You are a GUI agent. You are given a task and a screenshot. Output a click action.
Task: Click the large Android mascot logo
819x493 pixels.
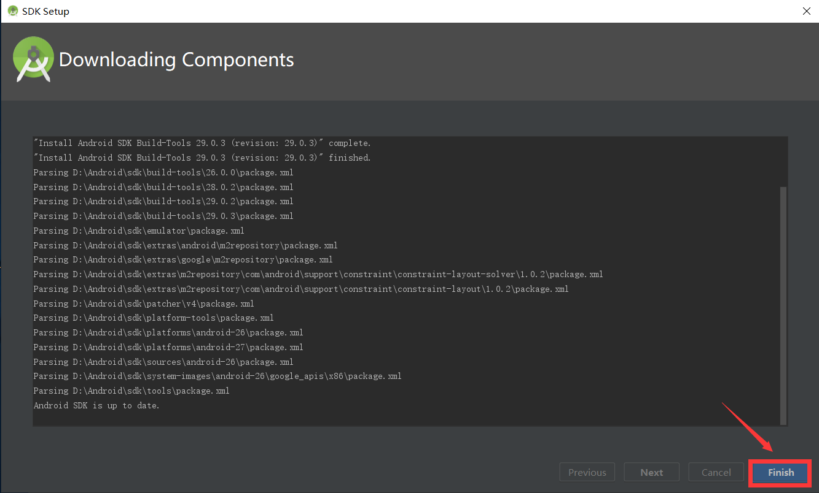[x=33, y=59]
